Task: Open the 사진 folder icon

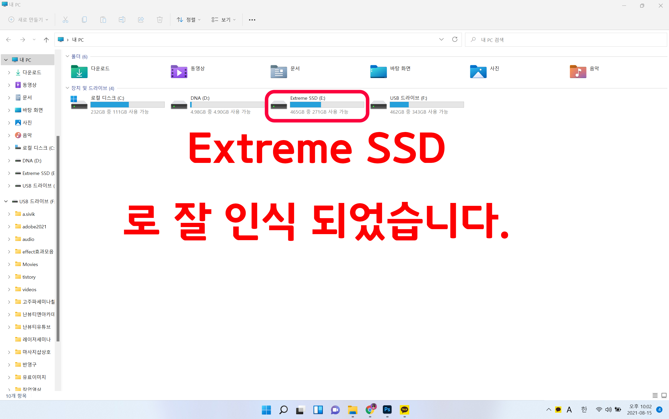Action: (478, 71)
